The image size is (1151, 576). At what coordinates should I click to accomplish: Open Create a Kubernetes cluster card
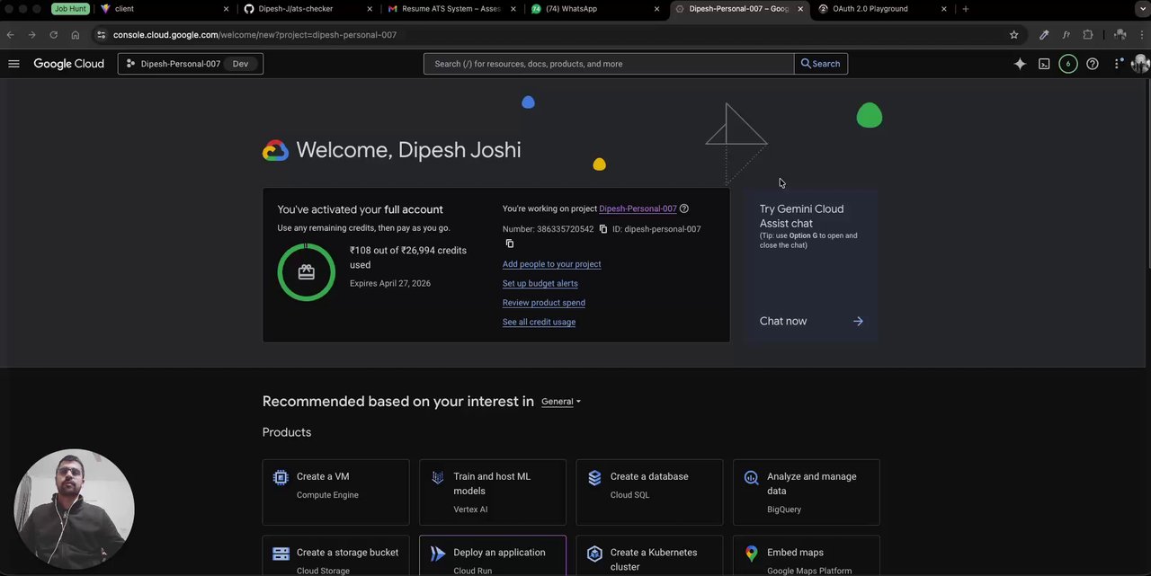tap(649, 556)
